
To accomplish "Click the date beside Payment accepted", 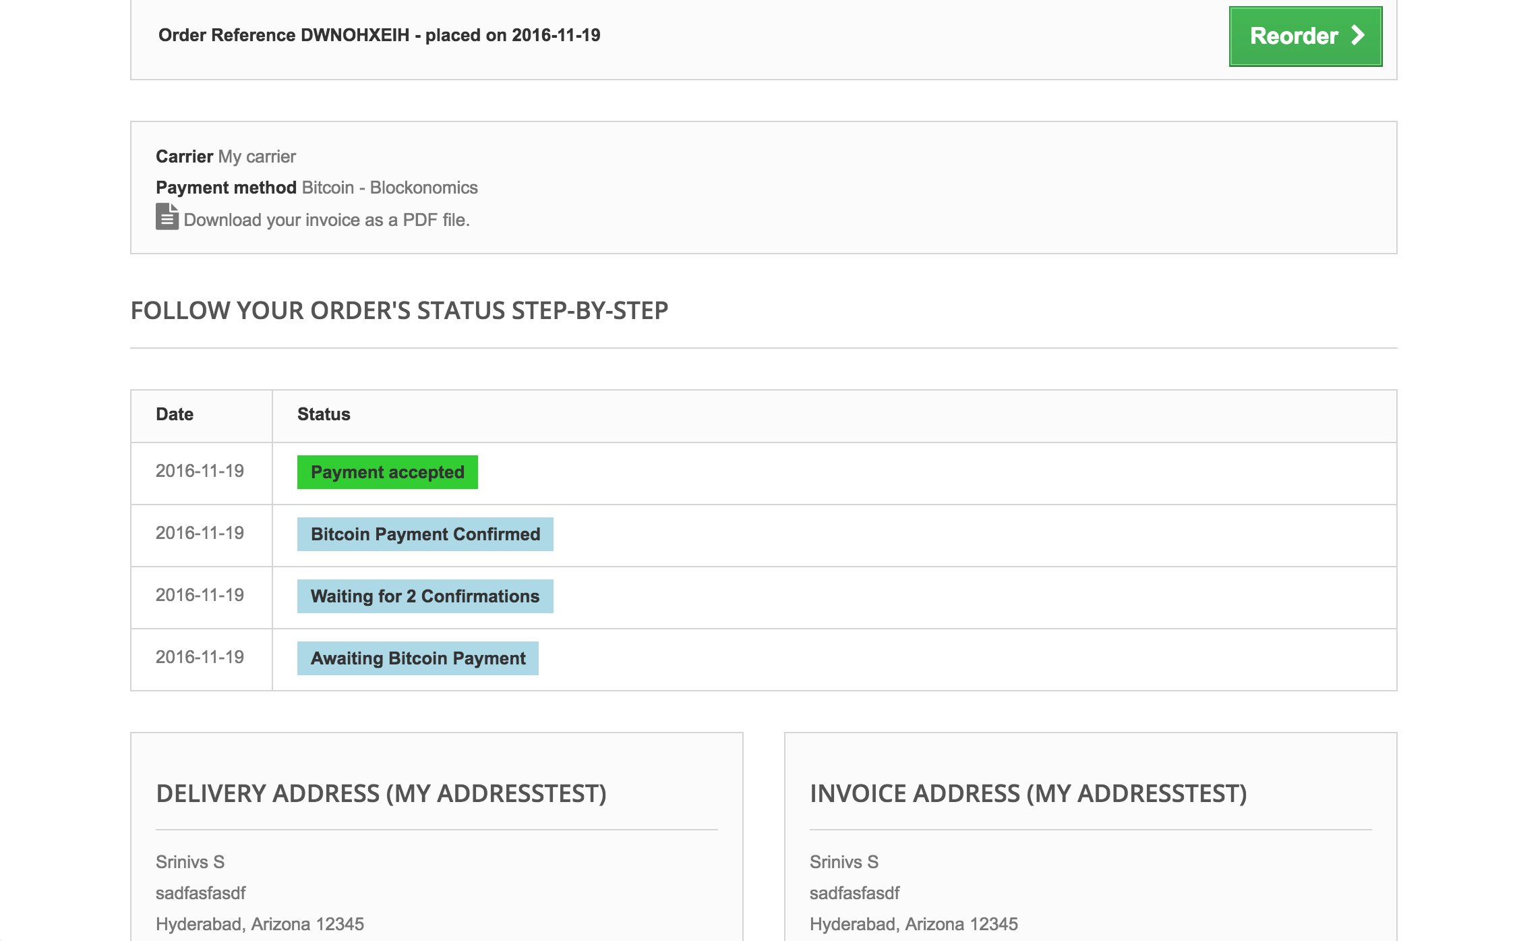I will click(200, 471).
